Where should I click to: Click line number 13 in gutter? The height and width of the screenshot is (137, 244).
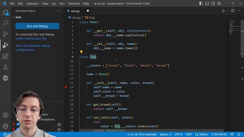72,74
